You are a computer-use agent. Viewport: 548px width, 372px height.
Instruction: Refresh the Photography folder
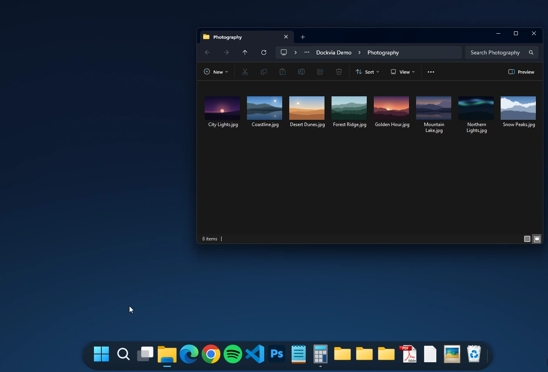(264, 52)
